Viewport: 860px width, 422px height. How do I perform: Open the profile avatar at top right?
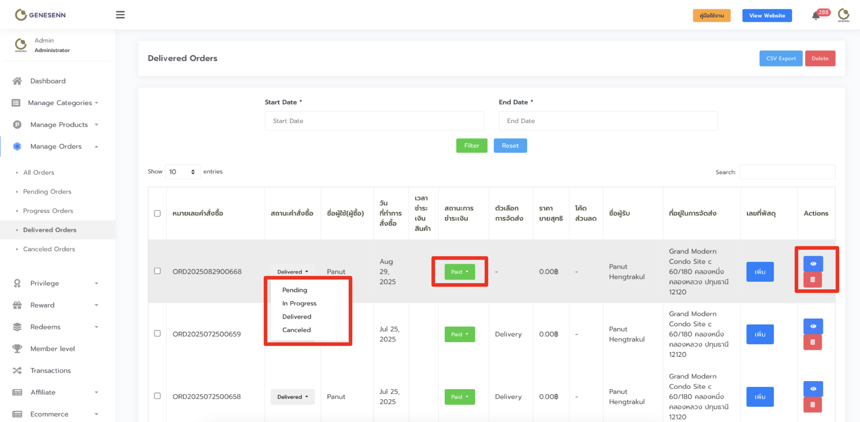[843, 15]
